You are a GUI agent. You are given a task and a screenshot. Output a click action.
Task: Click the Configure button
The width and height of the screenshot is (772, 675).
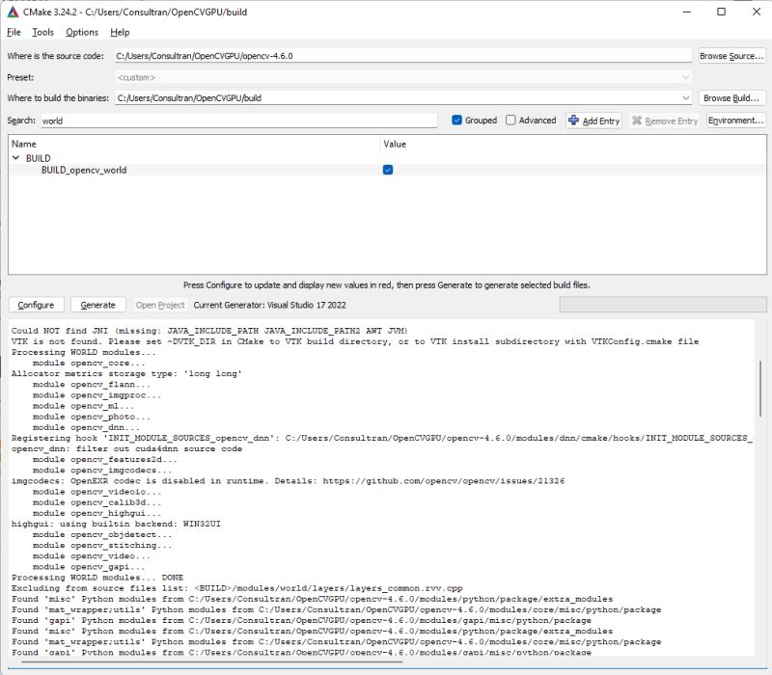[x=36, y=305]
